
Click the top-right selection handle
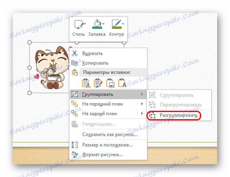click(x=124, y=43)
